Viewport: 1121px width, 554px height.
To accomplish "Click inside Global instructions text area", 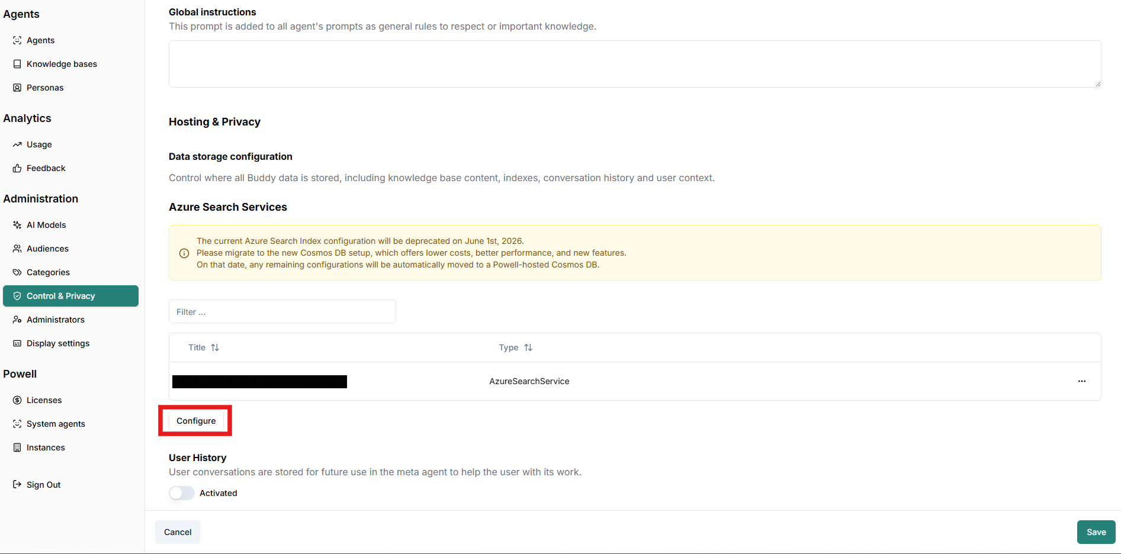I will point(635,64).
